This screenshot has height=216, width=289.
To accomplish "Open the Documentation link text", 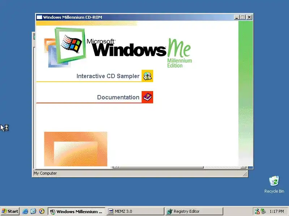I will (x=118, y=97).
